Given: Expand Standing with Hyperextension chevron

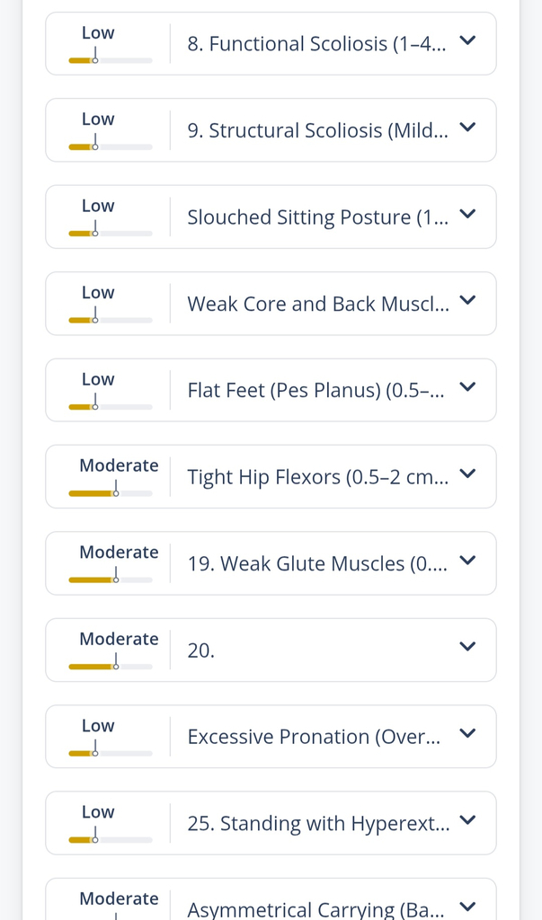Looking at the screenshot, I should click(x=466, y=820).
